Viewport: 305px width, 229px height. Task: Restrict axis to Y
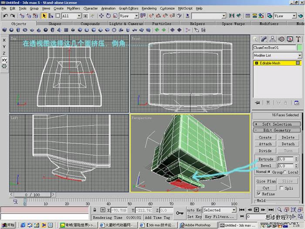(x=4, y=47)
